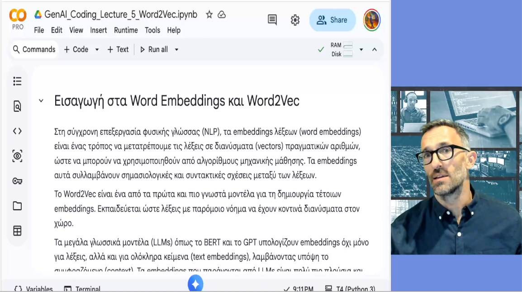Click the Share button

[x=332, y=20]
